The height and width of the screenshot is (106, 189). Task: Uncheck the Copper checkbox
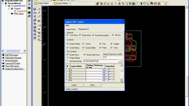tap(112, 44)
